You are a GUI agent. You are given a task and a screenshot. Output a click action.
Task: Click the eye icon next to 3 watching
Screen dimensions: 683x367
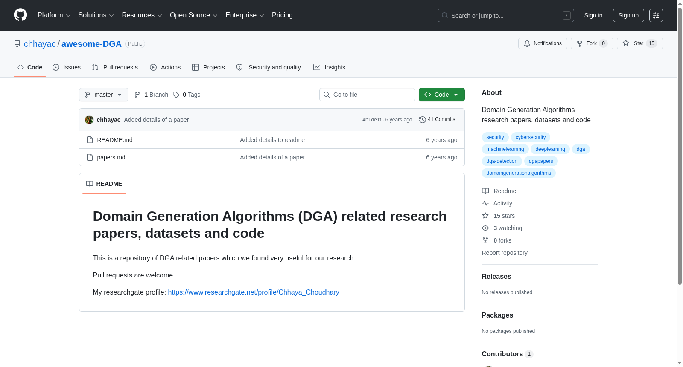485,228
